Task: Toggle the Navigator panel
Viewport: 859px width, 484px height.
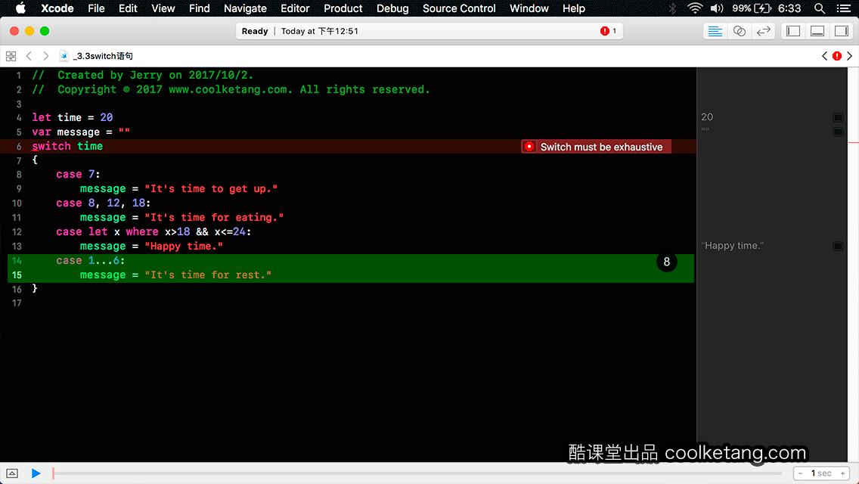Action: [792, 31]
